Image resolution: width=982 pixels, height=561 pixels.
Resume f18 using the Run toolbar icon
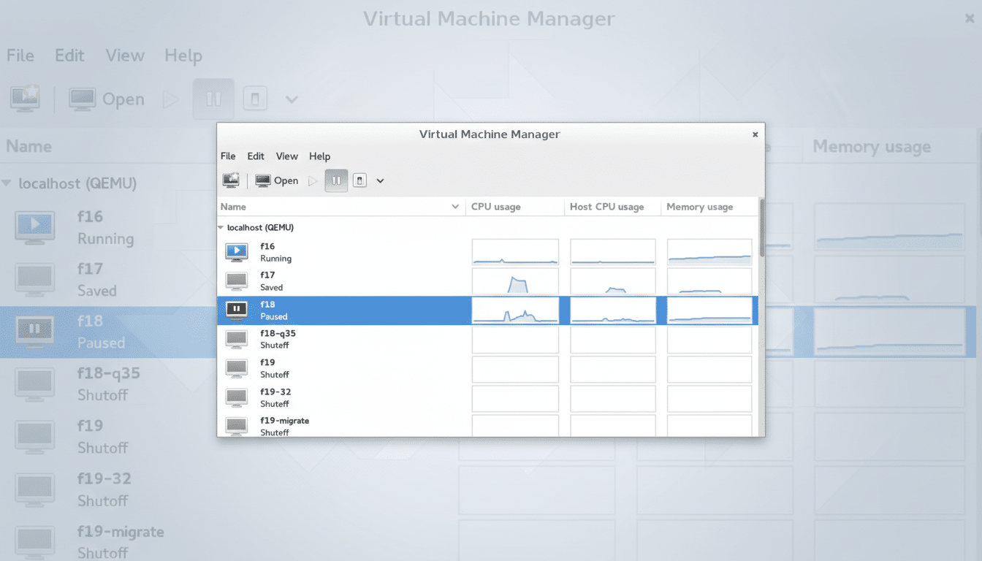[x=312, y=180]
